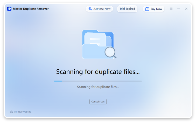This screenshot has height=123, width=196.
Task: Click the Trial Expired status button
Action: point(127,9)
